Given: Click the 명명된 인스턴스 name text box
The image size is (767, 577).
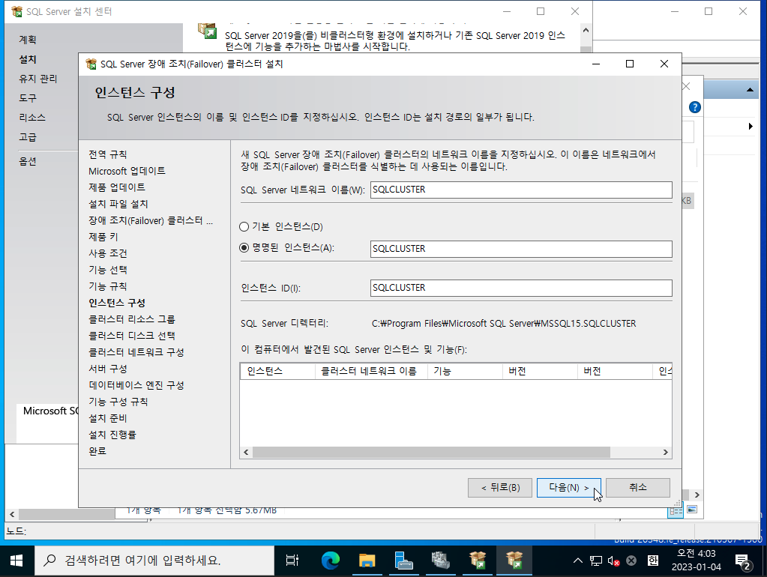Looking at the screenshot, I should point(521,249).
